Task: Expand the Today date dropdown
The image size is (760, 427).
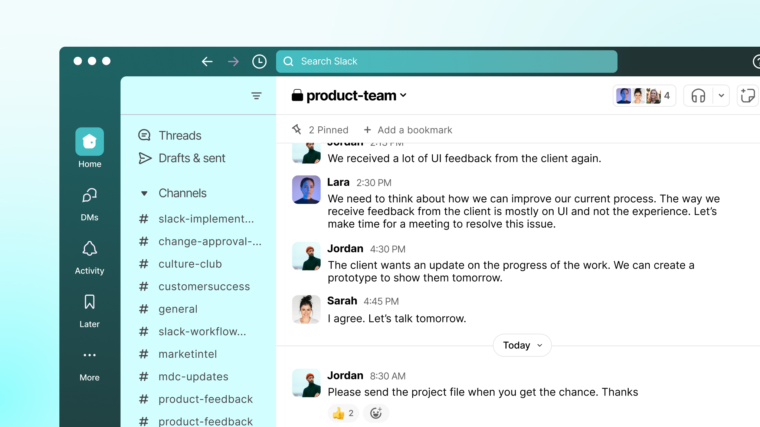Action: (522, 345)
